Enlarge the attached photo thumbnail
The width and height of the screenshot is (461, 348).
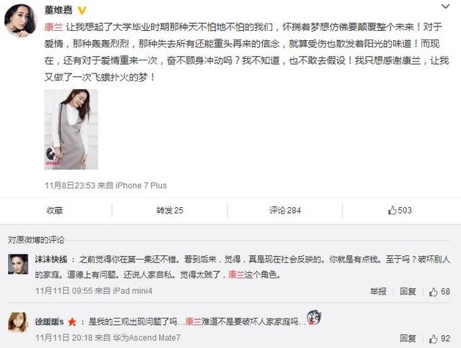click(71, 129)
